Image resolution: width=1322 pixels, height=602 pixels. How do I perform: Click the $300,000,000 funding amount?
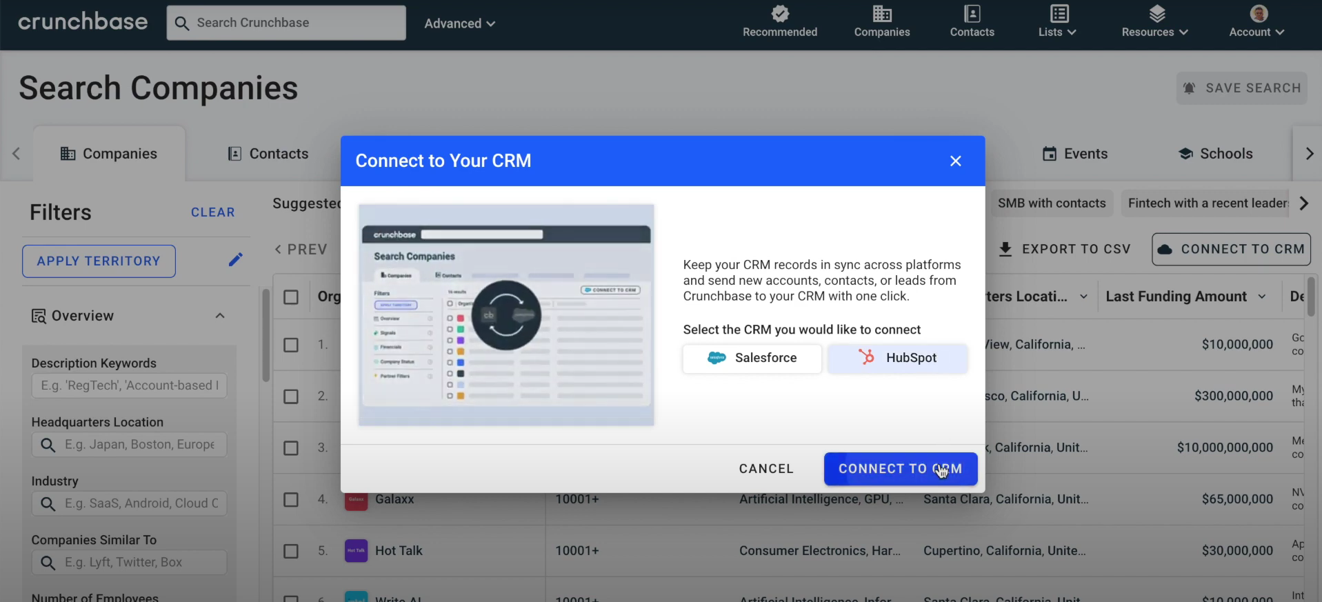[x=1234, y=397]
